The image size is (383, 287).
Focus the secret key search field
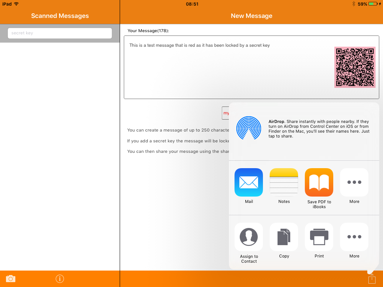pyautogui.click(x=60, y=33)
